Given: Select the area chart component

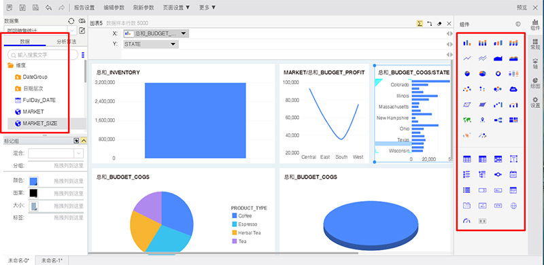Looking at the screenshot, I should 498,58.
